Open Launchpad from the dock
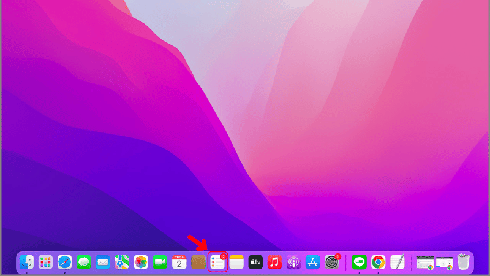The height and width of the screenshot is (276, 490). [x=45, y=263]
